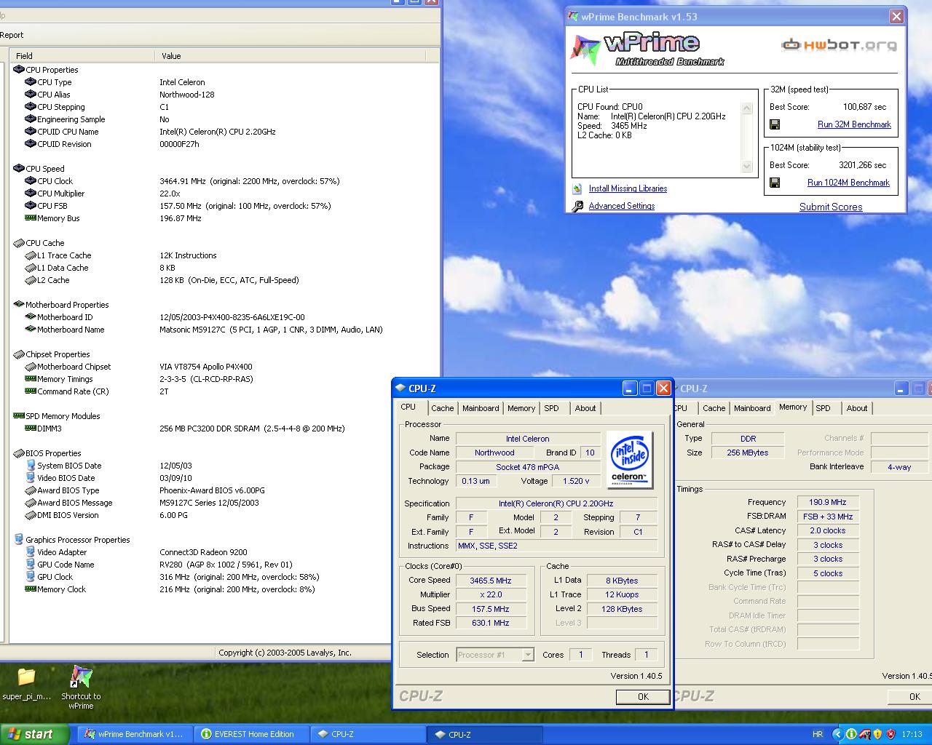Screen dimensions: 932x745
Task: Click Run 1024M Benchmark link
Action: (848, 183)
